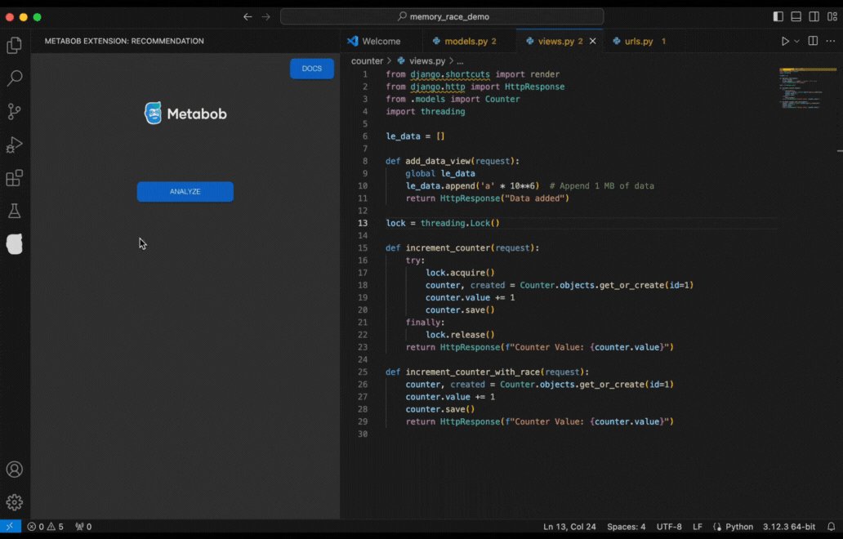Image resolution: width=843 pixels, height=539 pixels.
Task: Open the Customize Layout icon
Action: tap(832, 16)
